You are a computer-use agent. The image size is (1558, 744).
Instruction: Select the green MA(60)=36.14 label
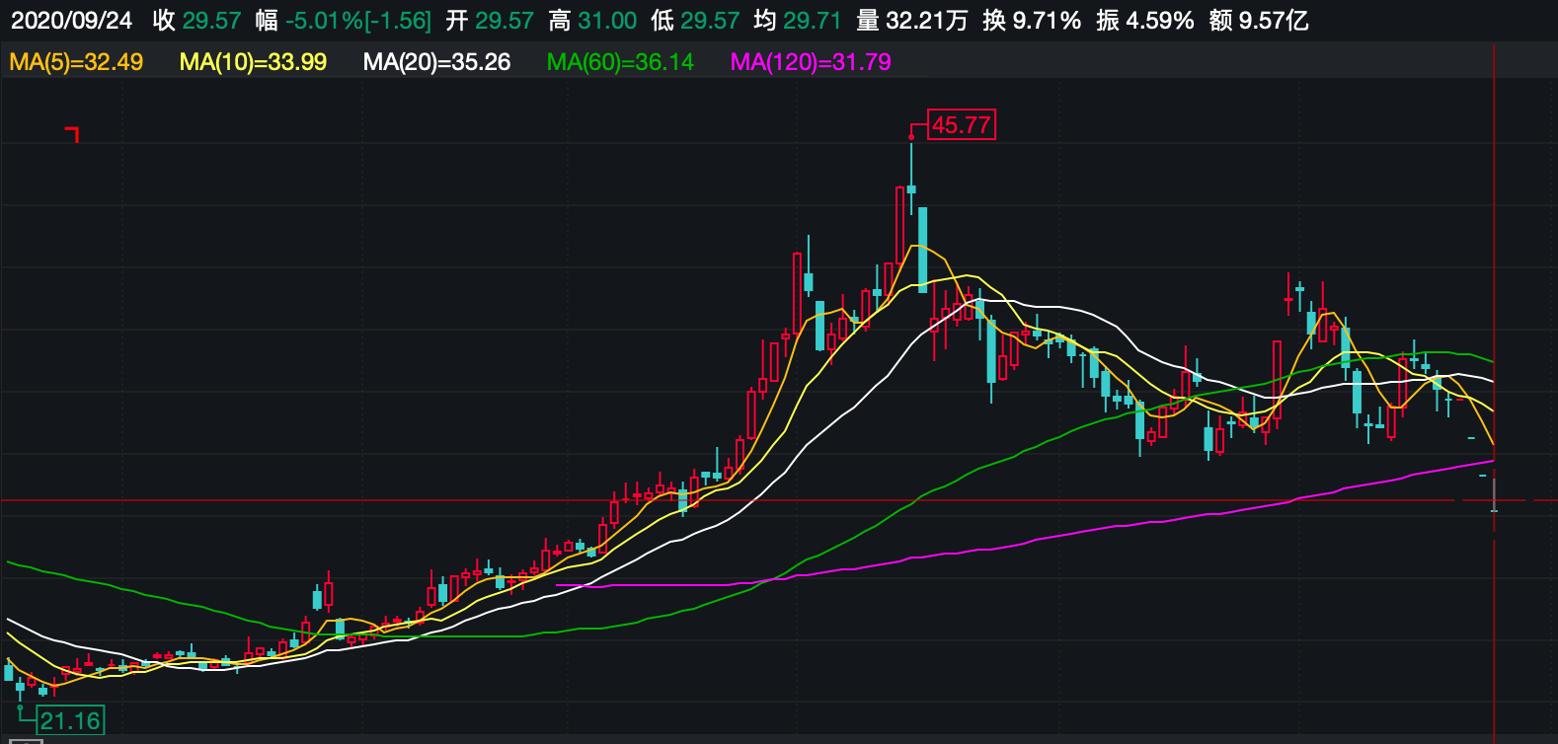pyautogui.click(x=620, y=62)
